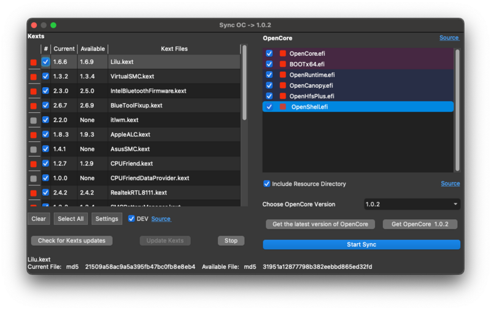
Task: Click the Available File md5 hash text
Action: point(317,267)
